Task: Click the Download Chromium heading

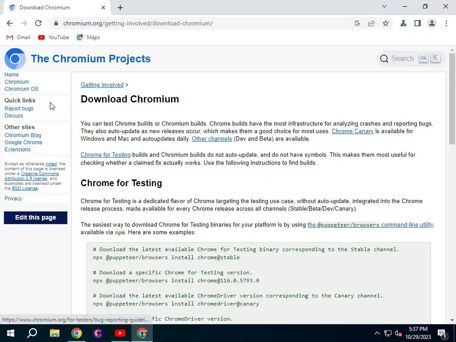Action: (x=130, y=99)
